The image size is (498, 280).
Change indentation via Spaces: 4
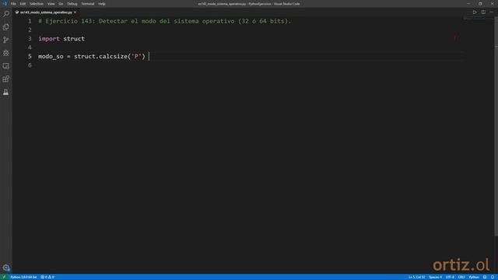point(435,277)
